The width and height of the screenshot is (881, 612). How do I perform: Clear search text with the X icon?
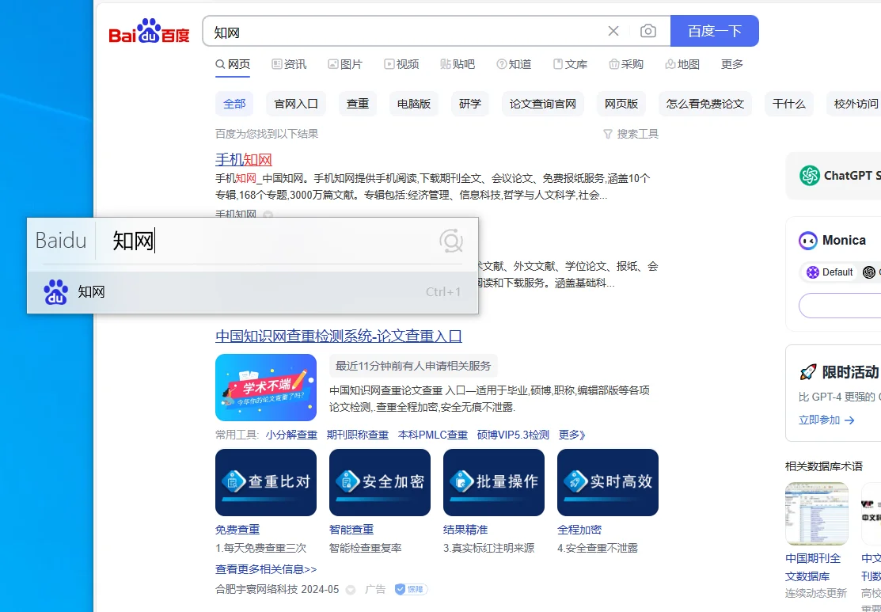pos(613,31)
